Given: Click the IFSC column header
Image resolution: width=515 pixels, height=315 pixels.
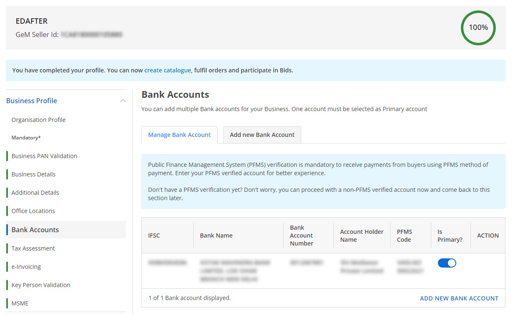Looking at the screenshot, I should pos(154,236).
